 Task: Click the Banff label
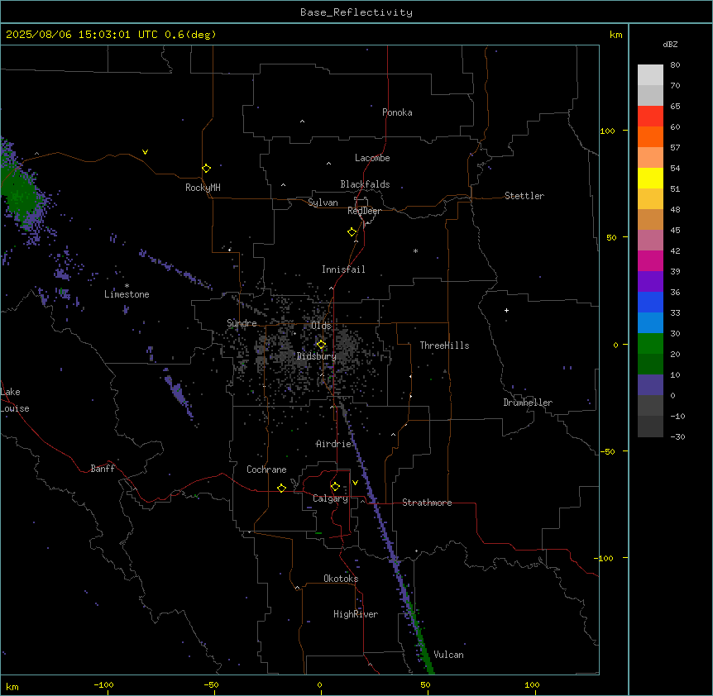[x=103, y=469]
